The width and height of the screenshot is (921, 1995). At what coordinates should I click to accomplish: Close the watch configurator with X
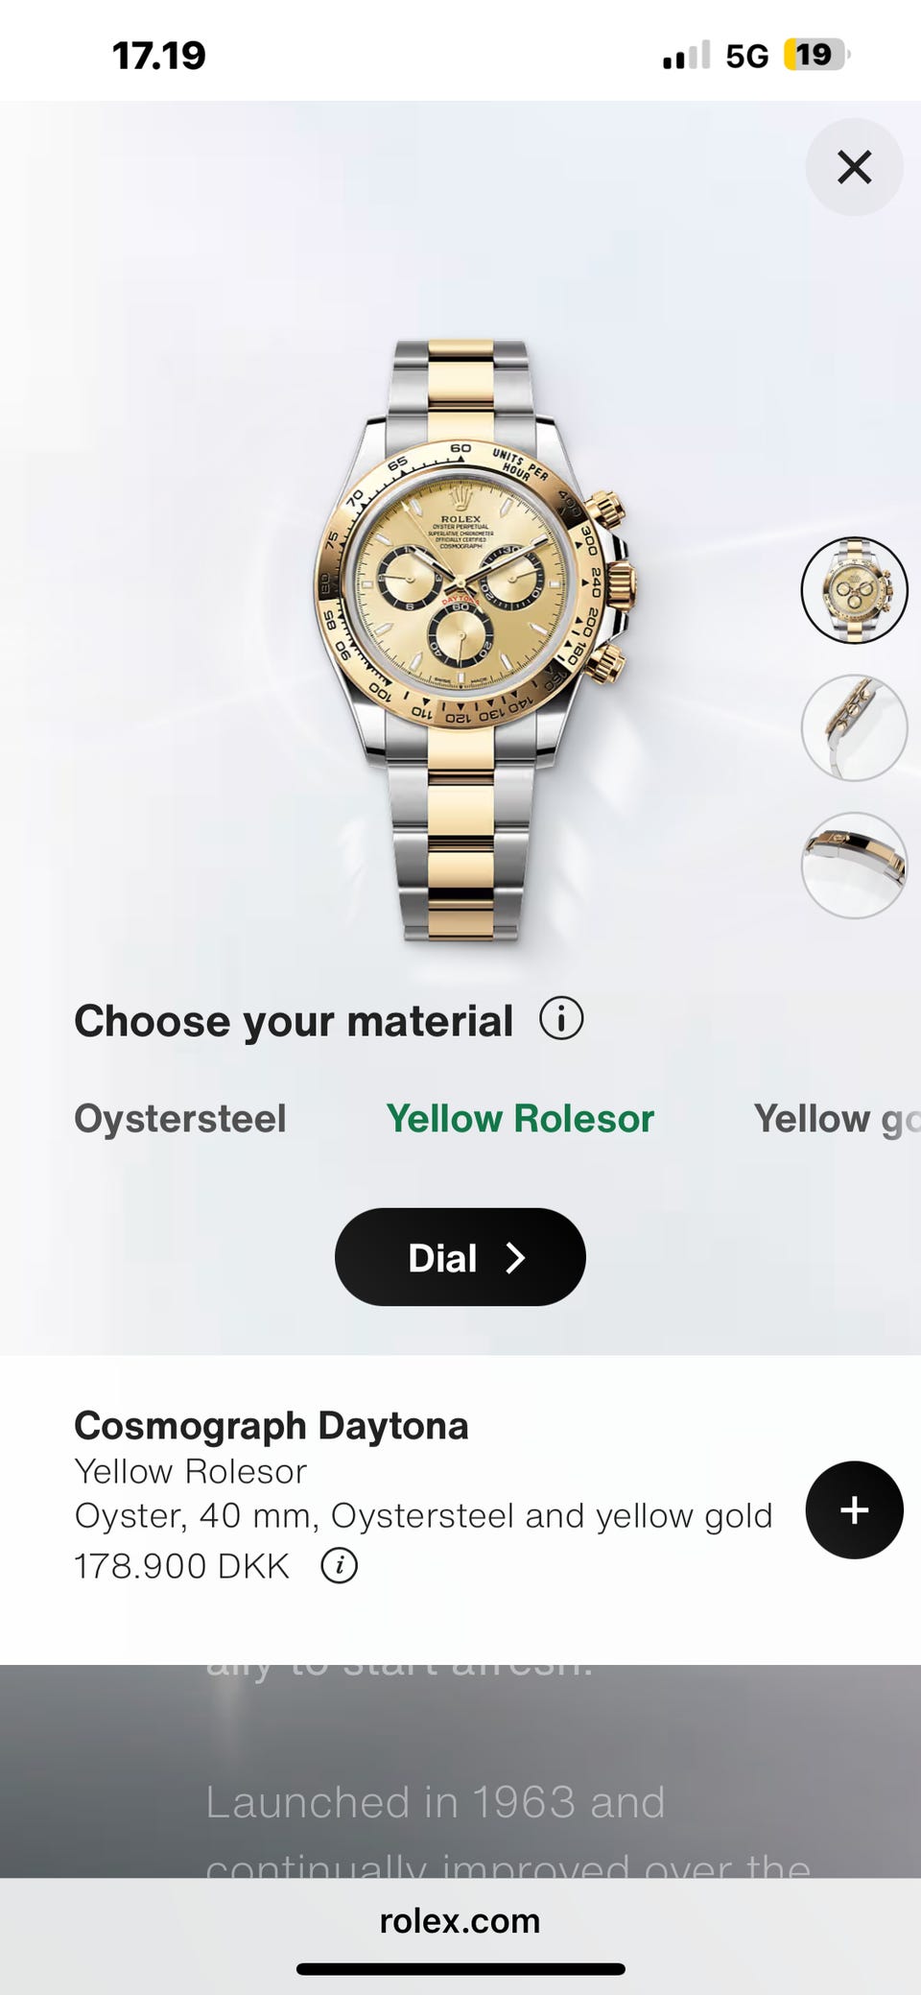tap(854, 167)
